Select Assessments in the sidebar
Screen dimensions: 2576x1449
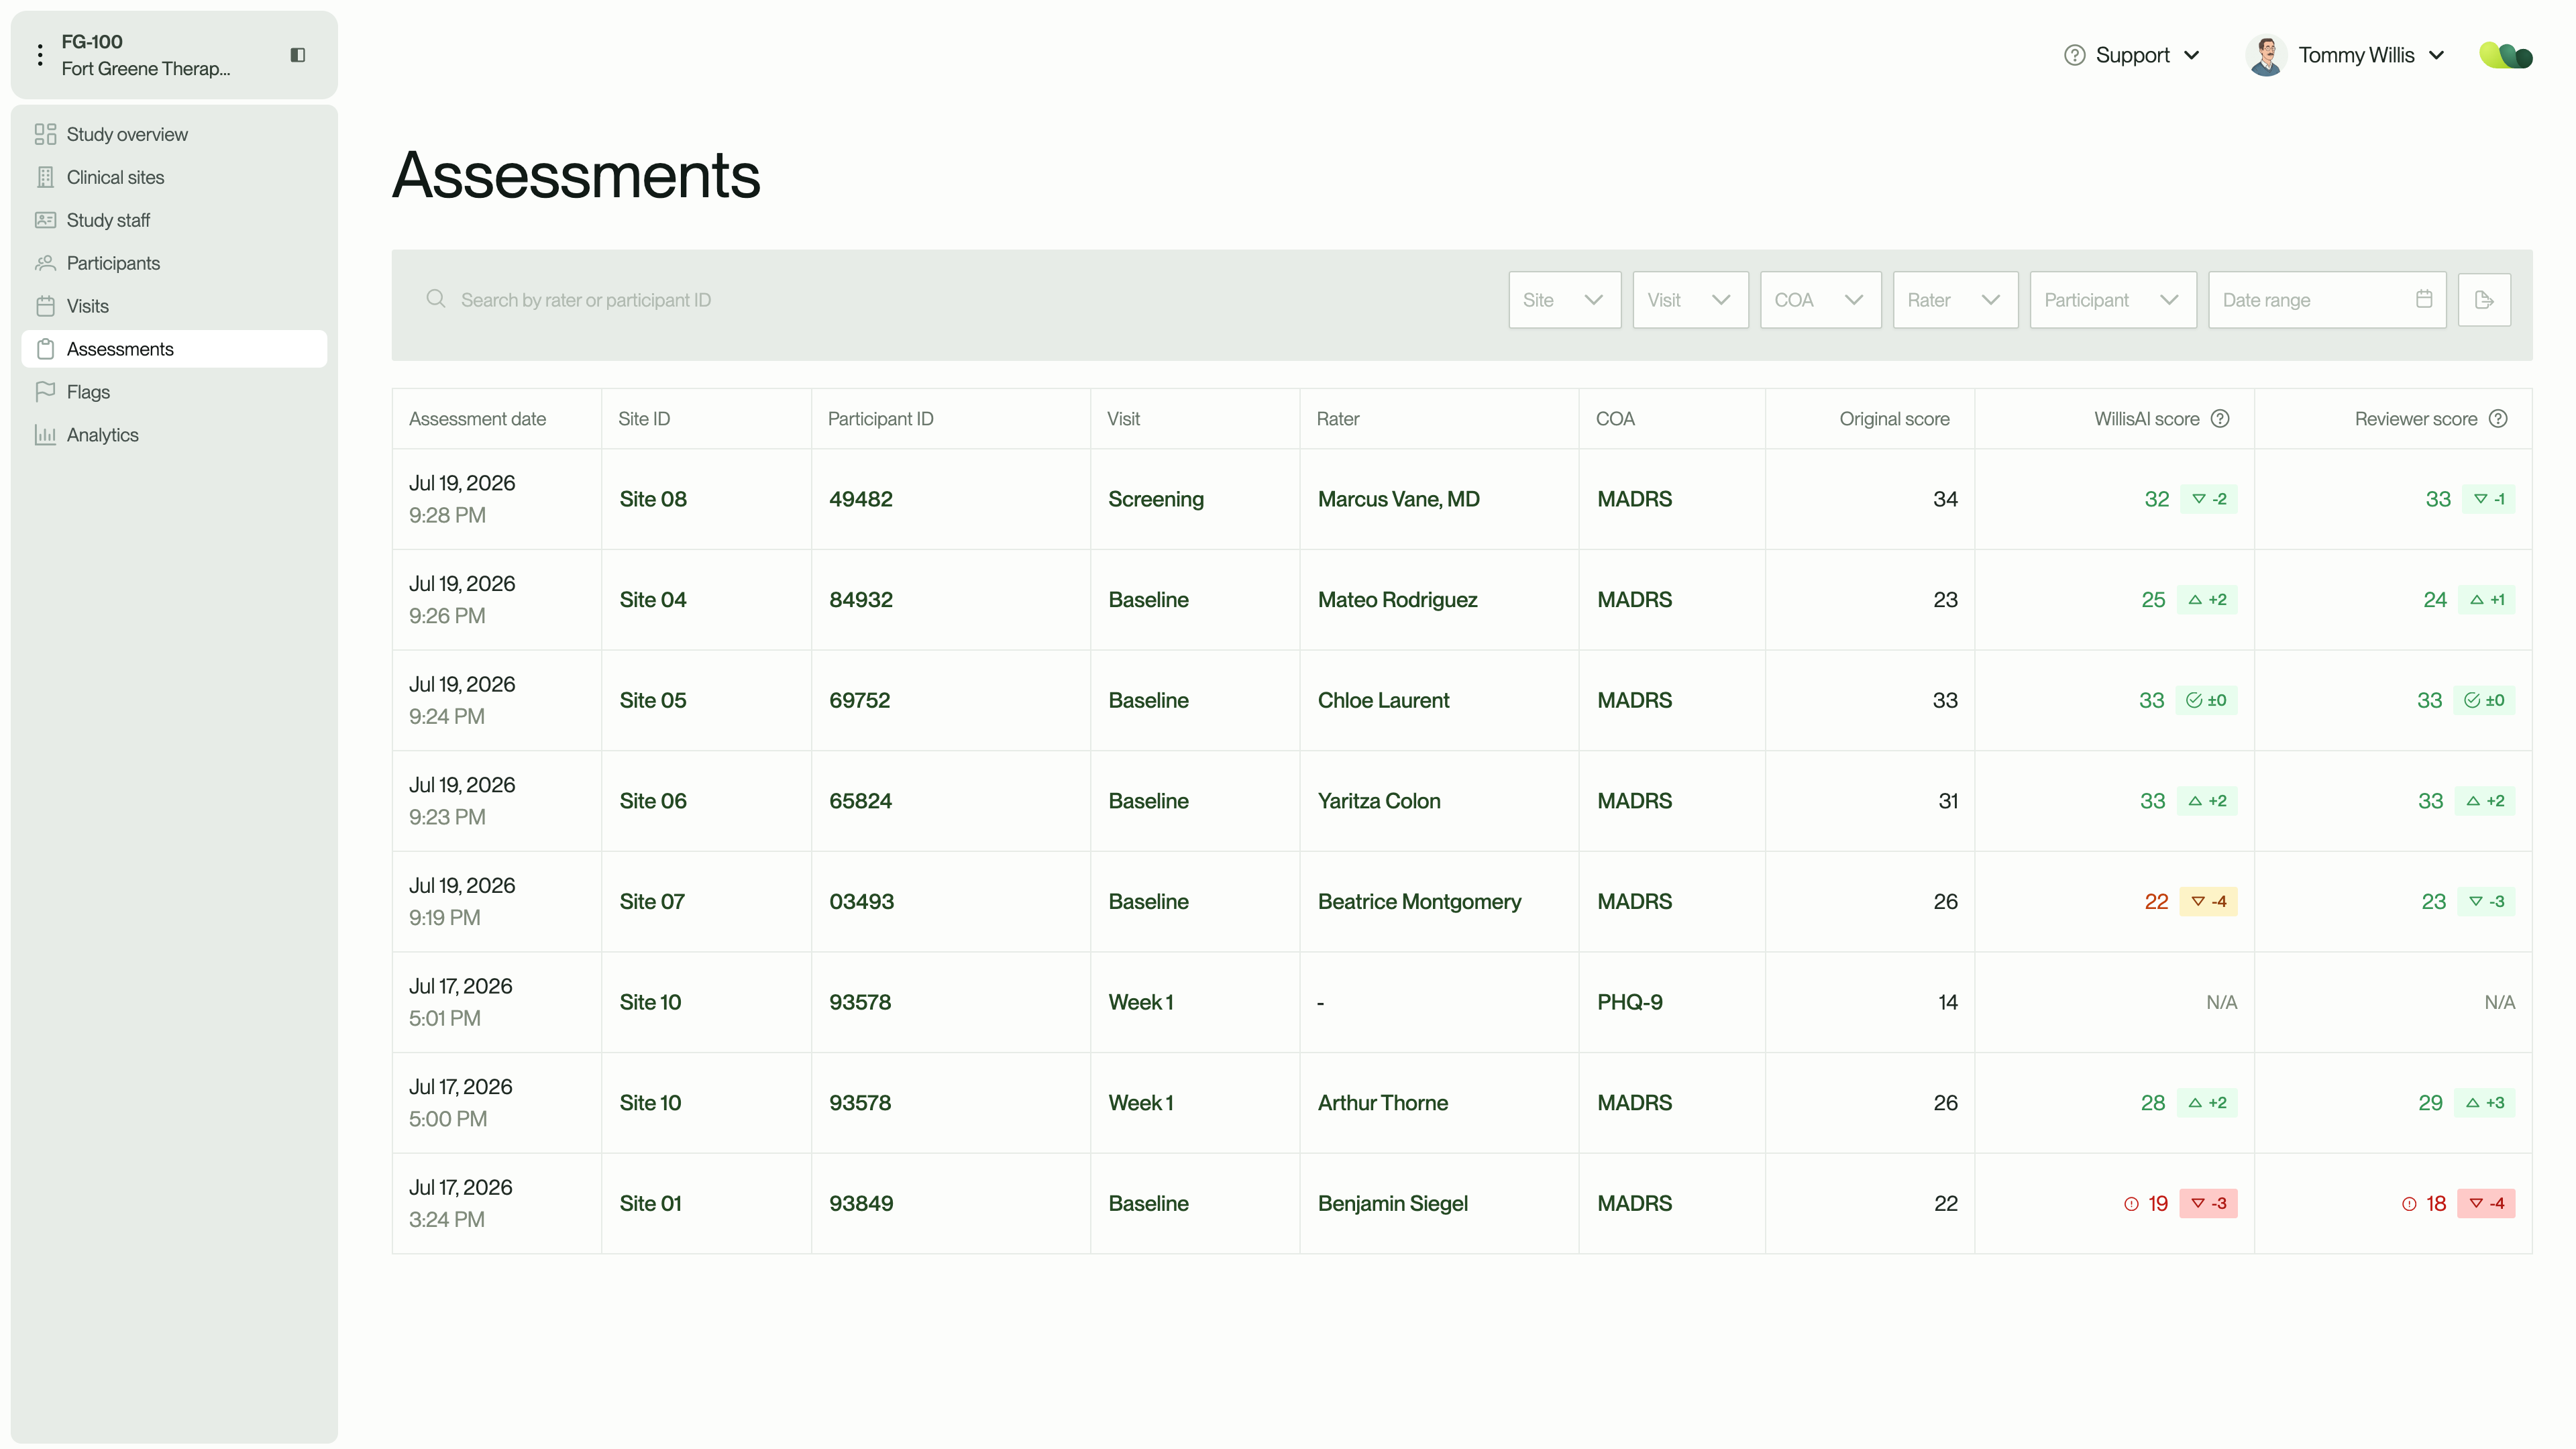click(x=174, y=349)
